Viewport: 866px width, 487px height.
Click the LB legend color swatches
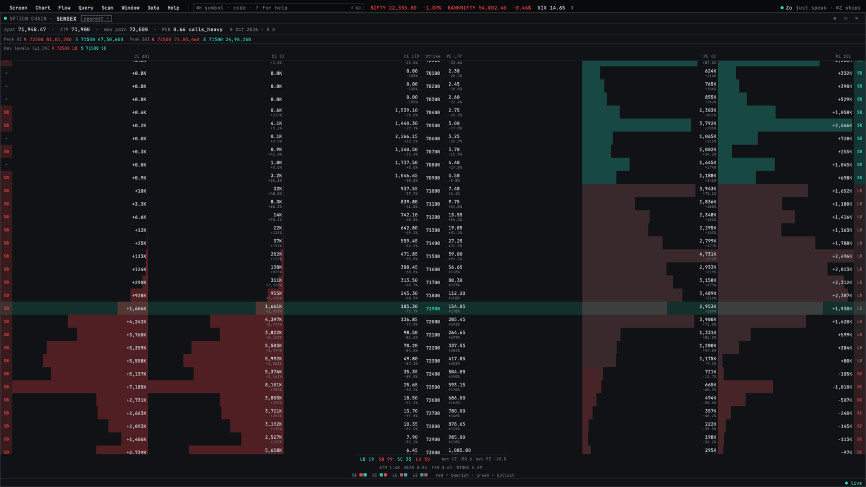[424, 475]
